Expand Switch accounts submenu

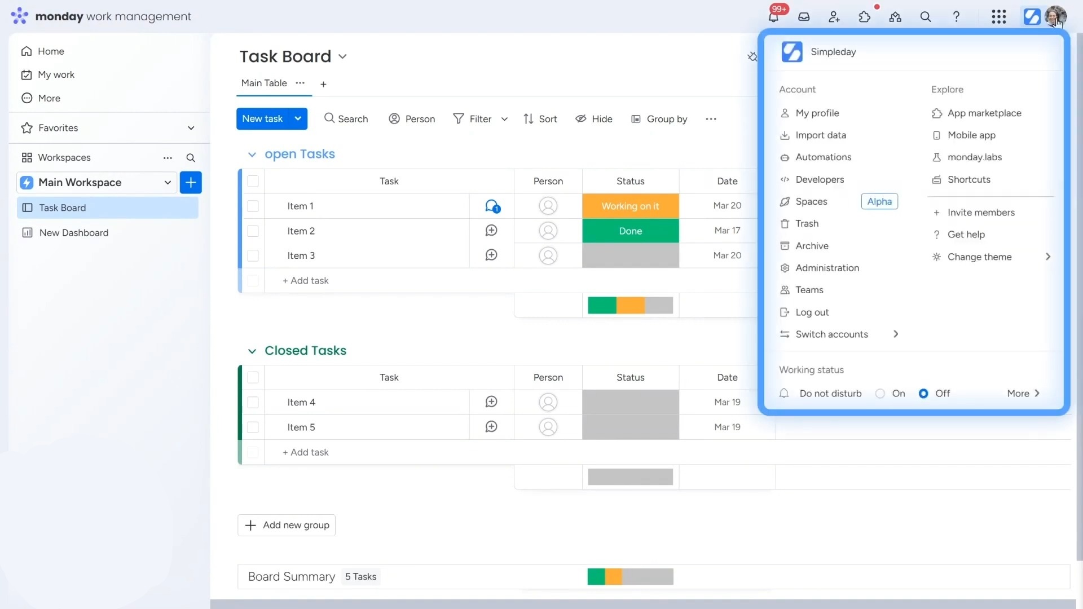point(896,334)
